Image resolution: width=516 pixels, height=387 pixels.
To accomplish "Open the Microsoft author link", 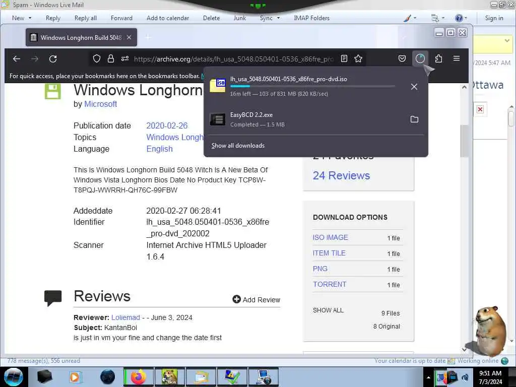I will click(100, 104).
